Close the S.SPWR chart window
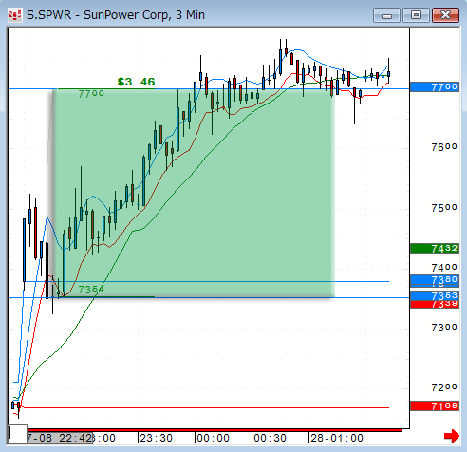The width and height of the screenshot is (467, 452). point(445,15)
